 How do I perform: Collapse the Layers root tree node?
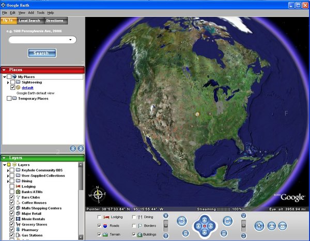click(x=4, y=165)
